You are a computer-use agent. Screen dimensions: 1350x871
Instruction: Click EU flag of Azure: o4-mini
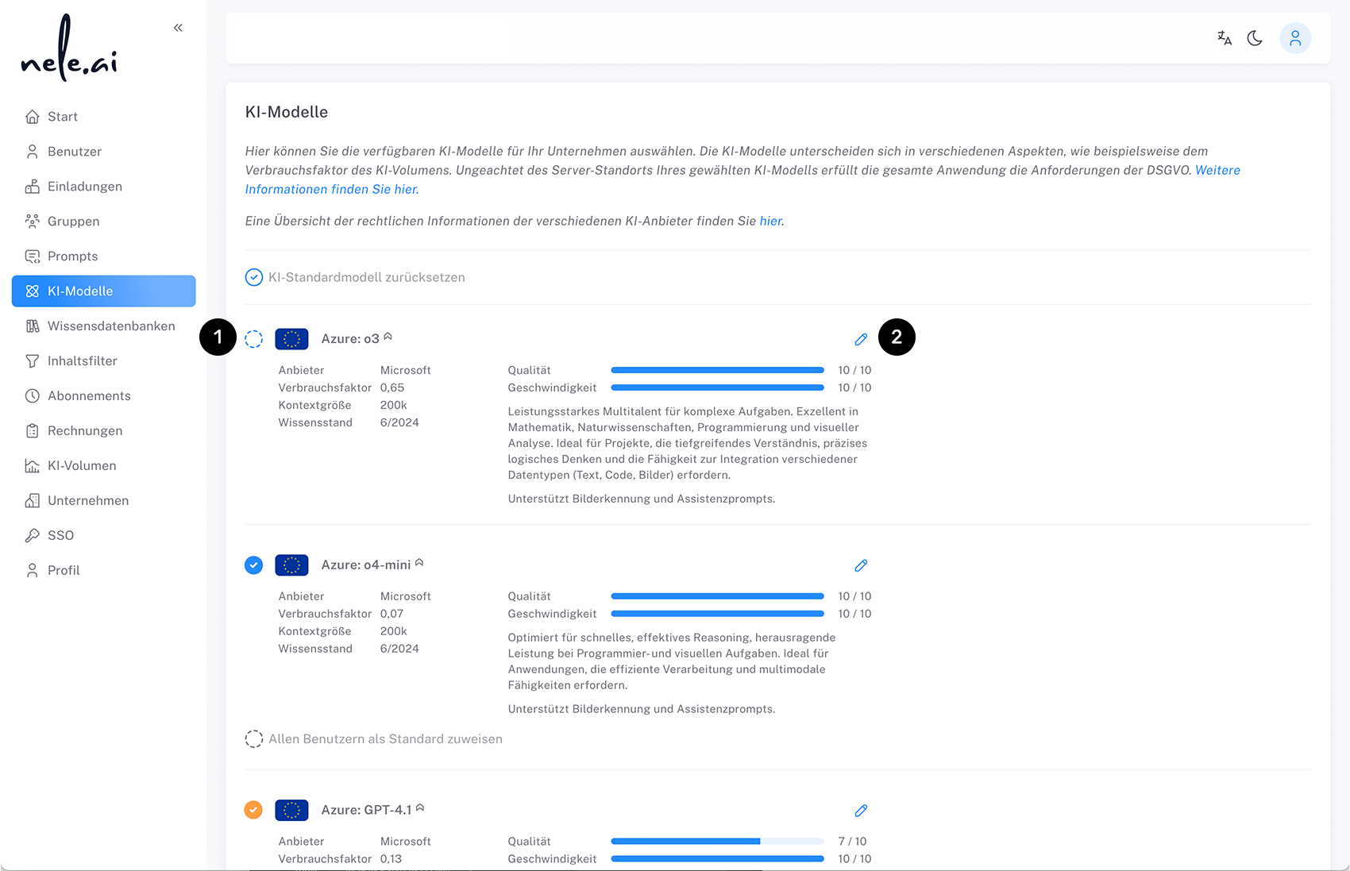pos(291,565)
